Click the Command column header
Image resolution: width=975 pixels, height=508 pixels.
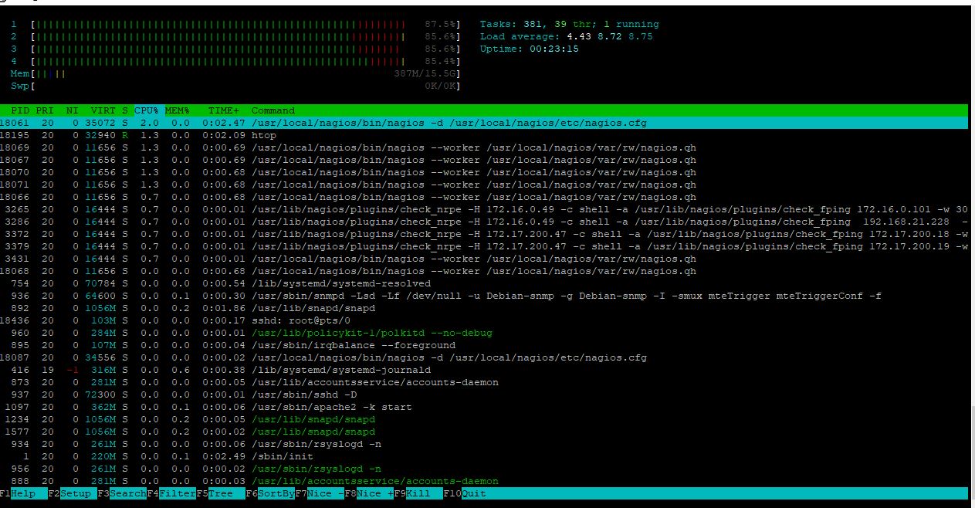coord(273,110)
